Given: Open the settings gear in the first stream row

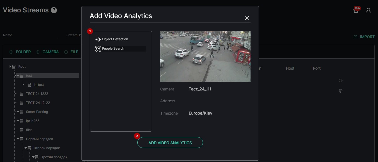Looking at the screenshot, I should 341,81.
